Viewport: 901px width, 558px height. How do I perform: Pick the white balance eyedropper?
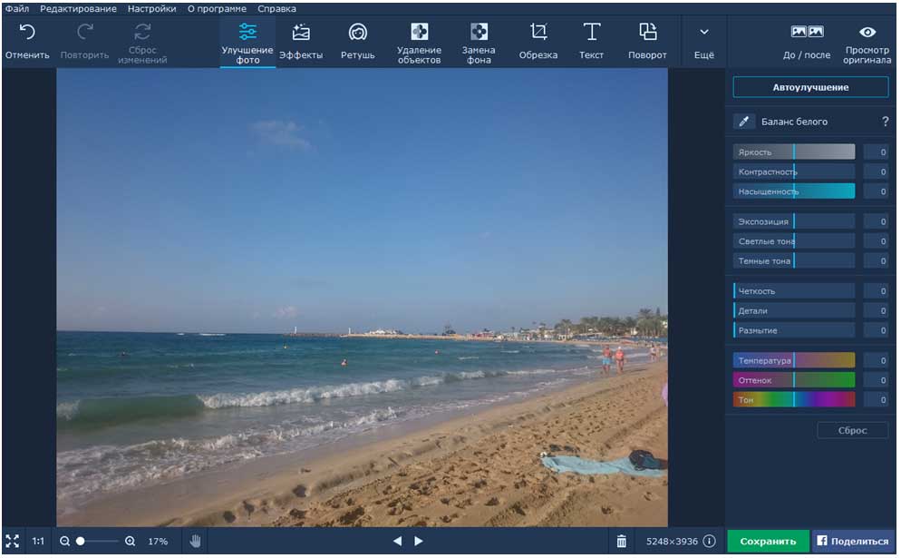(743, 122)
